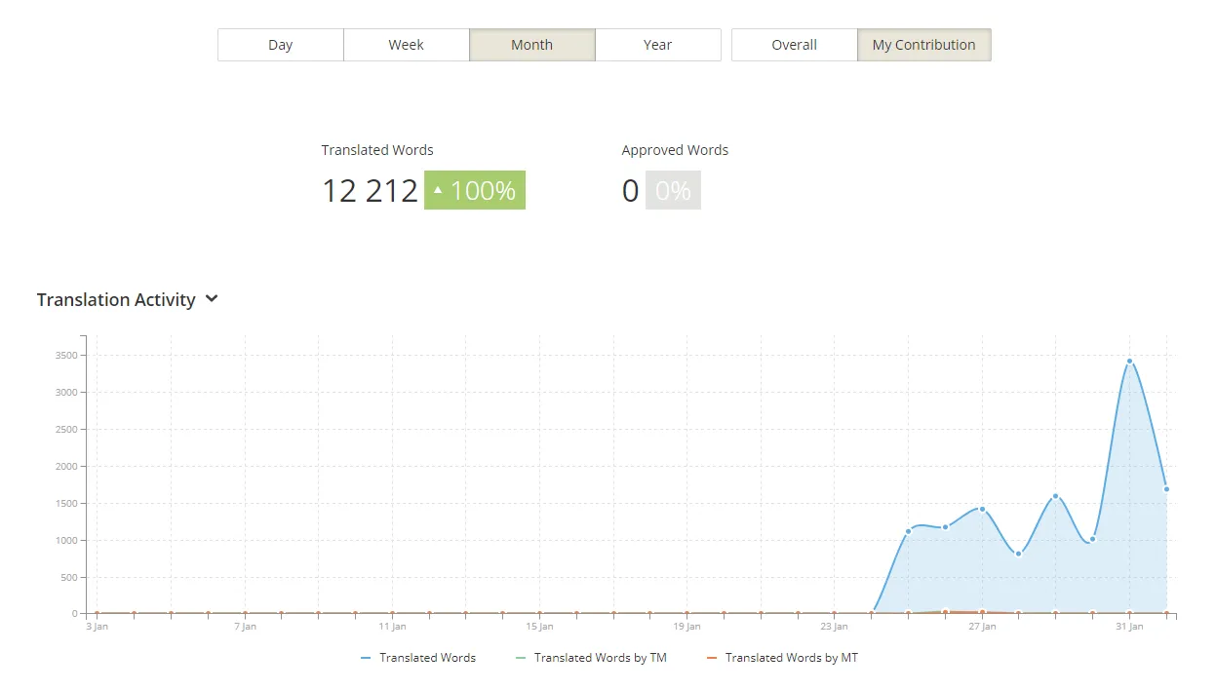The width and height of the screenshot is (1216, 690).
Task: Click the final blue data point at chart's right edge
Action: click(1166, 489)
